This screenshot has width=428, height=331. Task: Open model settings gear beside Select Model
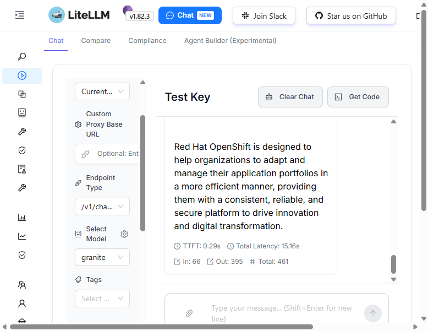coord(124,234)
